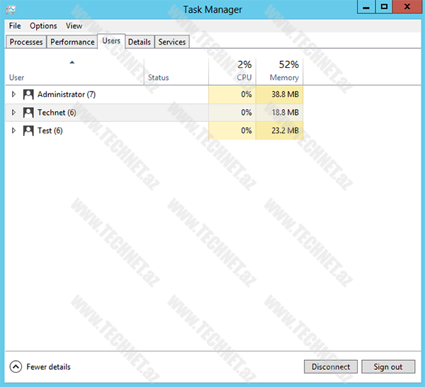Image resolution: width=425 pixels, height=387 pixels.
Task: Expand the Test user process list
Action: click(x=13, y=130)
